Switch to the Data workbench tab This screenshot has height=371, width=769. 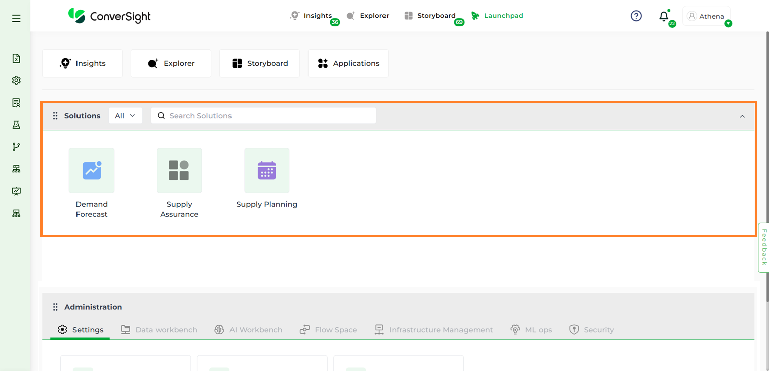[x=159, y=330]
